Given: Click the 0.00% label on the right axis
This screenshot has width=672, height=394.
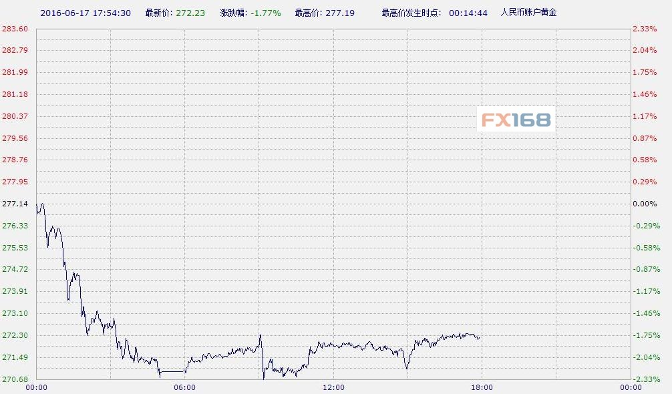Looking at the screenshot, I should (645, 204).
